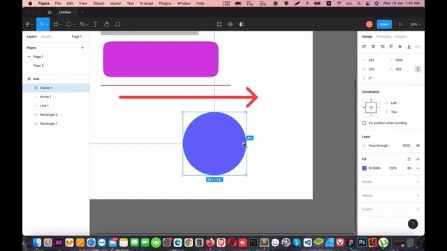Open the File menu
The image size is (447, 251).
(x=58, y=3)
